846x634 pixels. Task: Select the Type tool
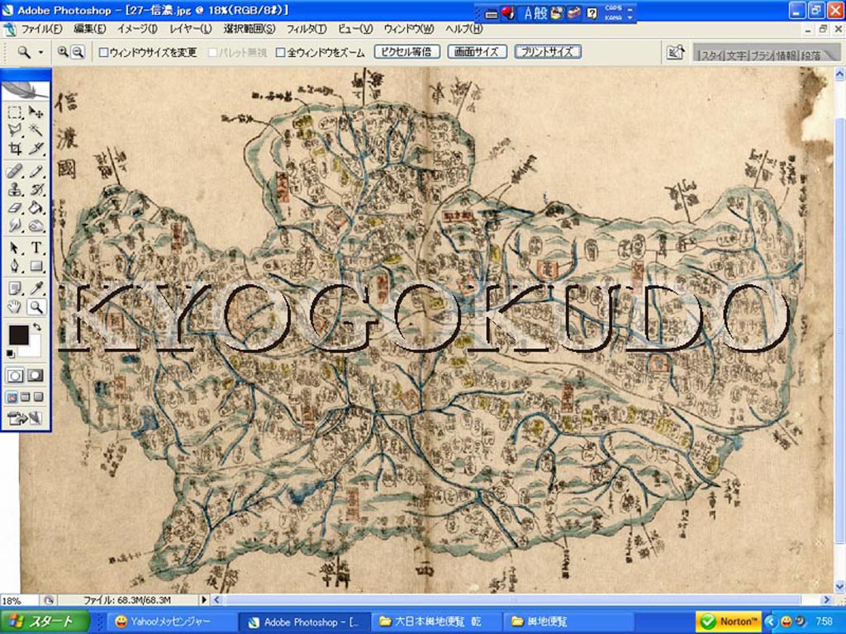(x=36, y=248)
